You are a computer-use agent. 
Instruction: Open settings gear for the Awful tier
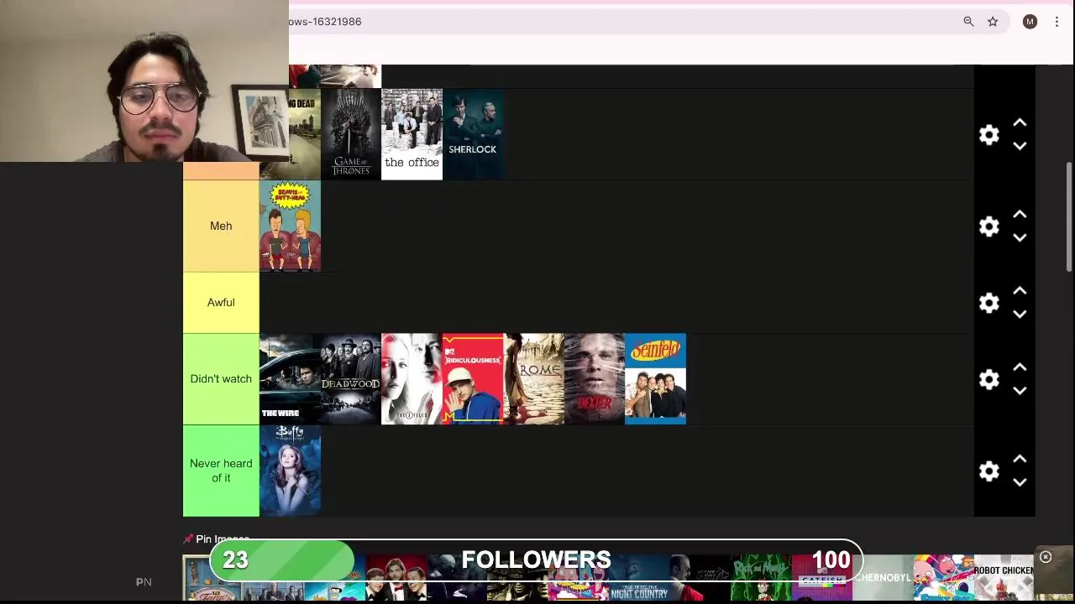[x=989, y=303]
